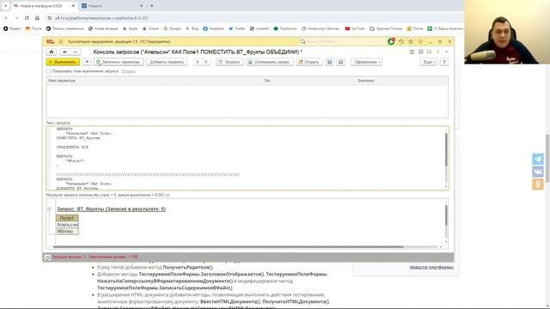Screen dimensions: 550x309
Task: Click Заполнить параметры button
Action: point(119,62)
